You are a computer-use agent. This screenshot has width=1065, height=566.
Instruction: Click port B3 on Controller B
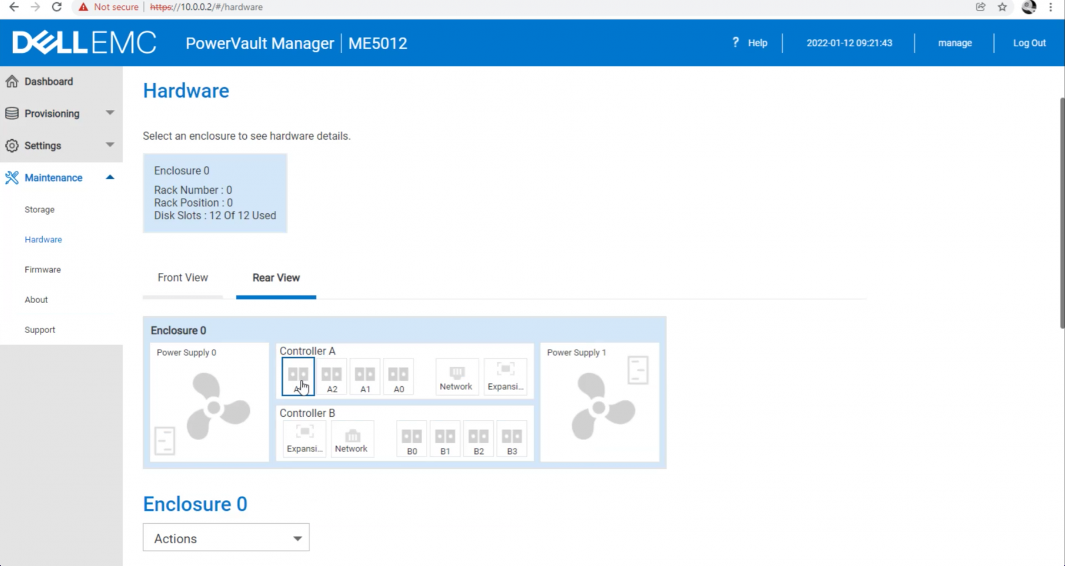(x=511, y=439)
